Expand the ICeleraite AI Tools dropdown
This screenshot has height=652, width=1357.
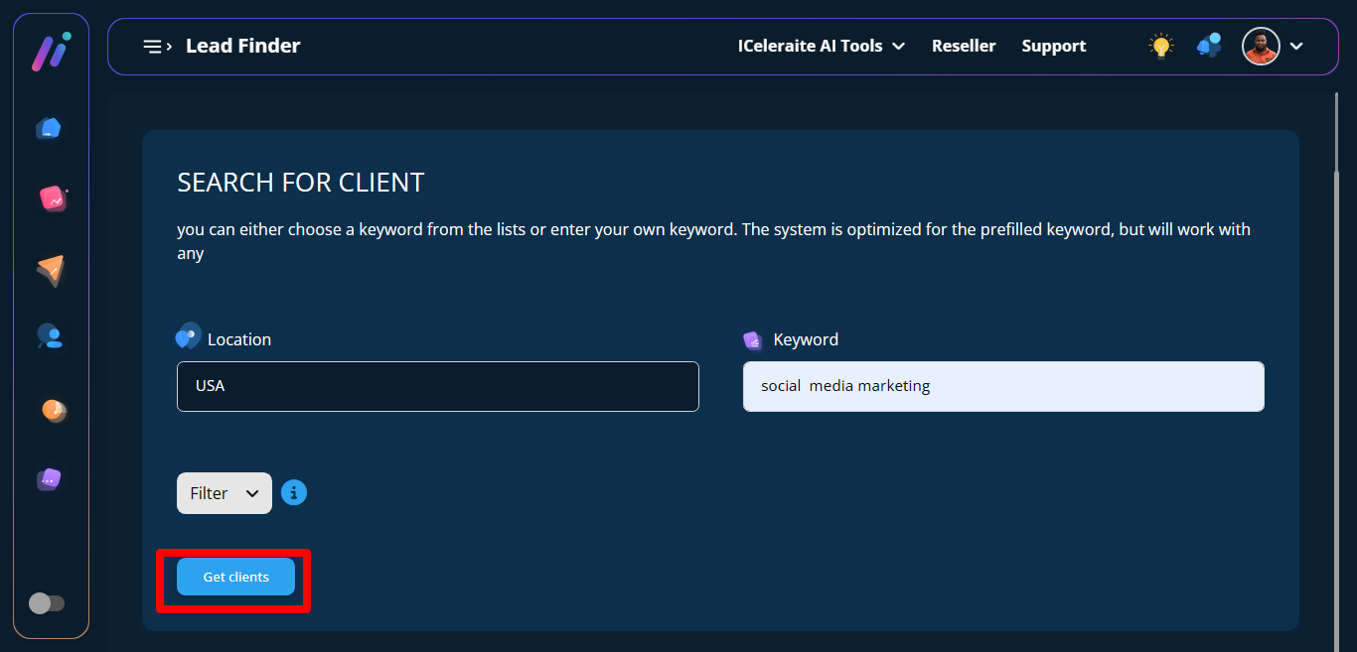click(x=821, y=46)
